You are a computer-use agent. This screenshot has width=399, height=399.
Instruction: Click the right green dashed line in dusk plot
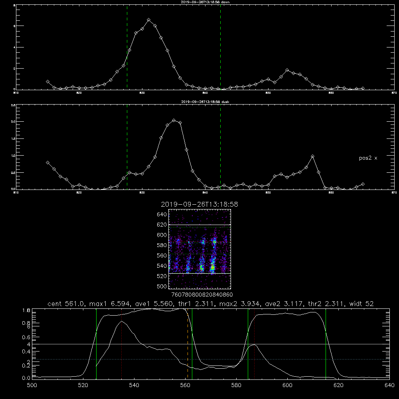pyautogui.click(x=220, y=147)
